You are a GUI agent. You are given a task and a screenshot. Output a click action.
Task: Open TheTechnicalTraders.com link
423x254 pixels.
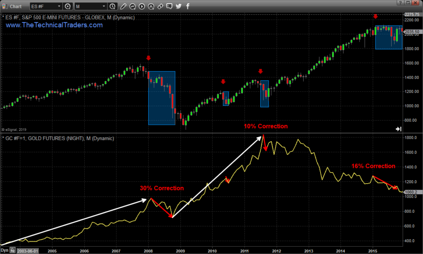point(54,25)
